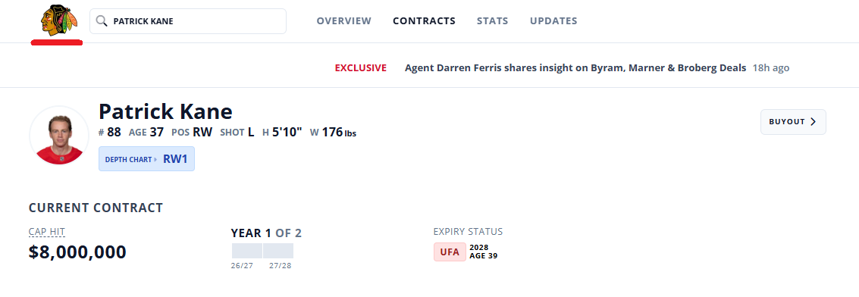Click the Chicago Blackhawks team logo
Viewport: 859px width, 297px height.
(56, 20)
